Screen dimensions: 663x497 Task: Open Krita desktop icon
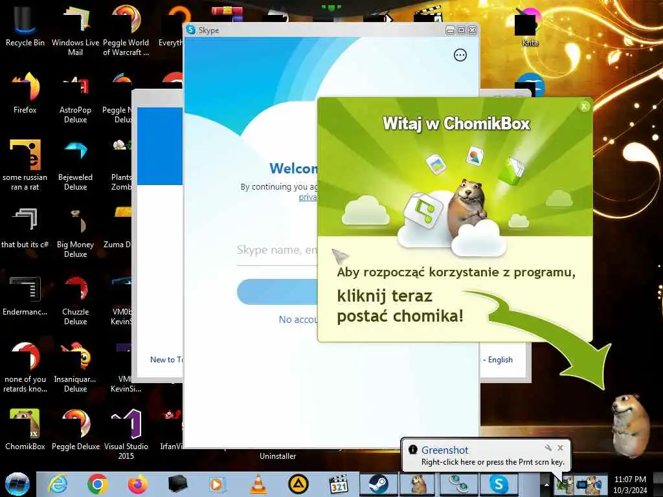[x=530, y=27]
